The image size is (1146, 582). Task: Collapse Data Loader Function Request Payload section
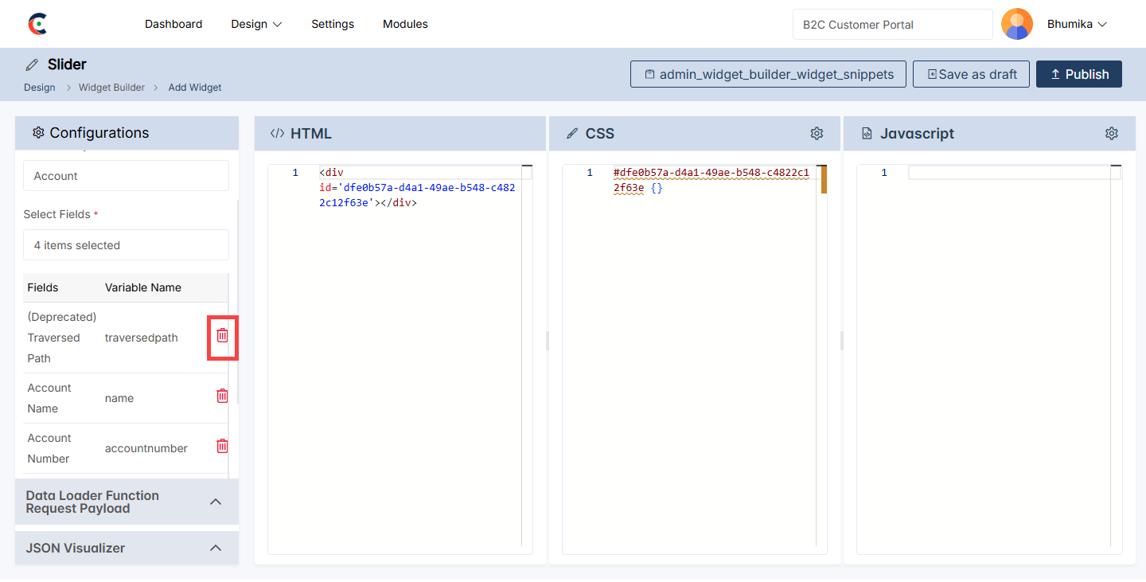pyautogui.click(x=215, y=502)
